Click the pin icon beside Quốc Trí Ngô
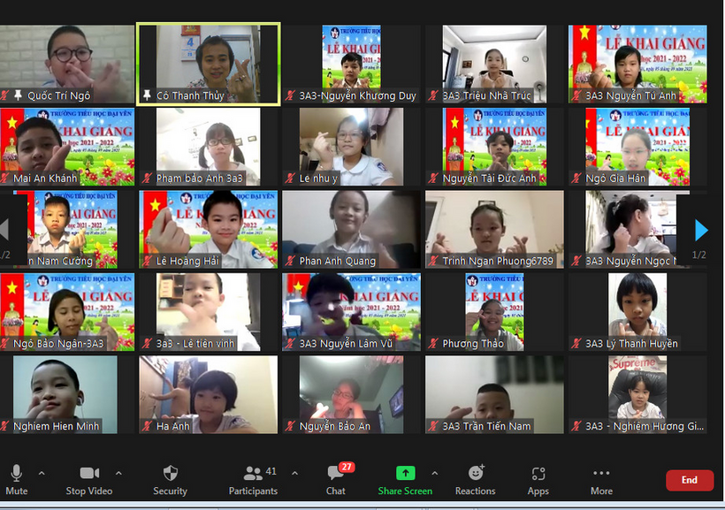This screenshot has height=510, width=725. (18, 95)
